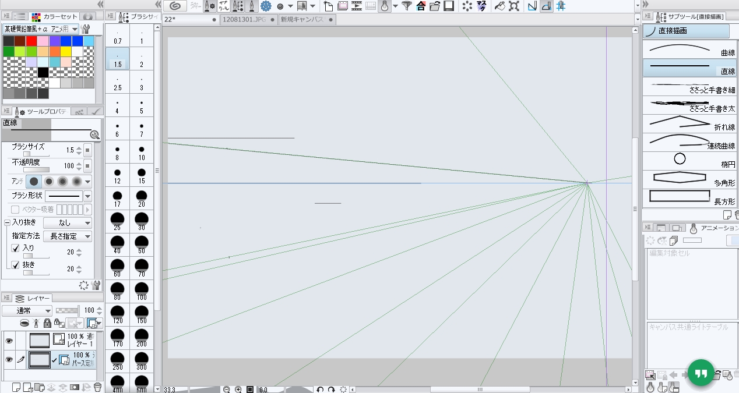
Task: Open the 入り抜き dropdown set to なし
Action: click(x=68, y=223)
